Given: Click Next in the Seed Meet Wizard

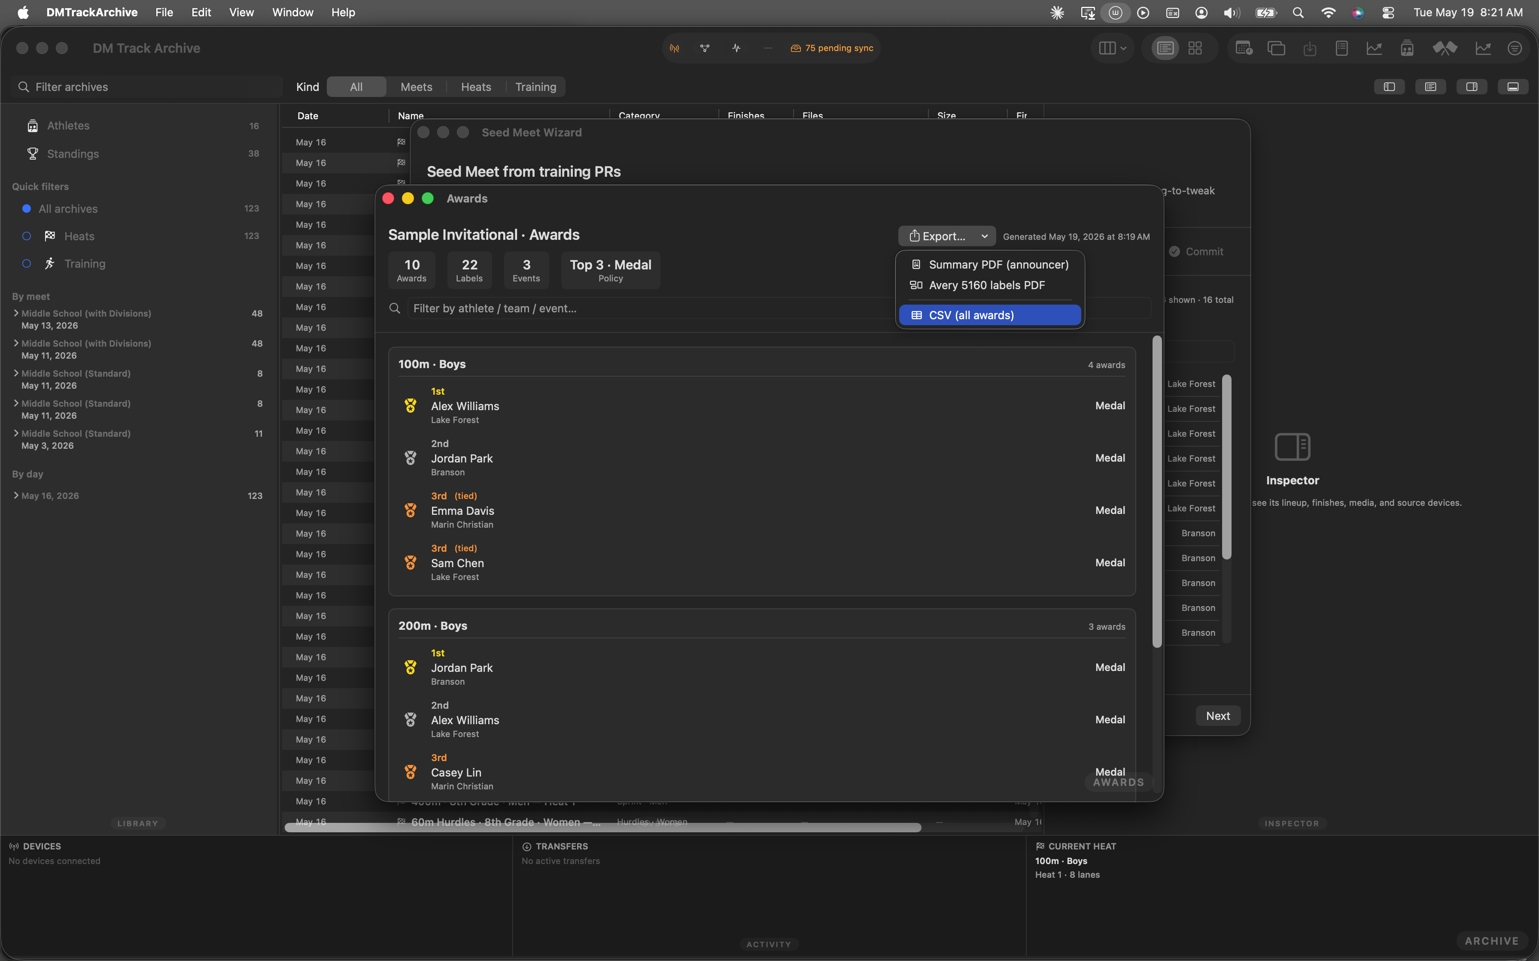Looking at the screenshot, I should (x=1218, y=716).
